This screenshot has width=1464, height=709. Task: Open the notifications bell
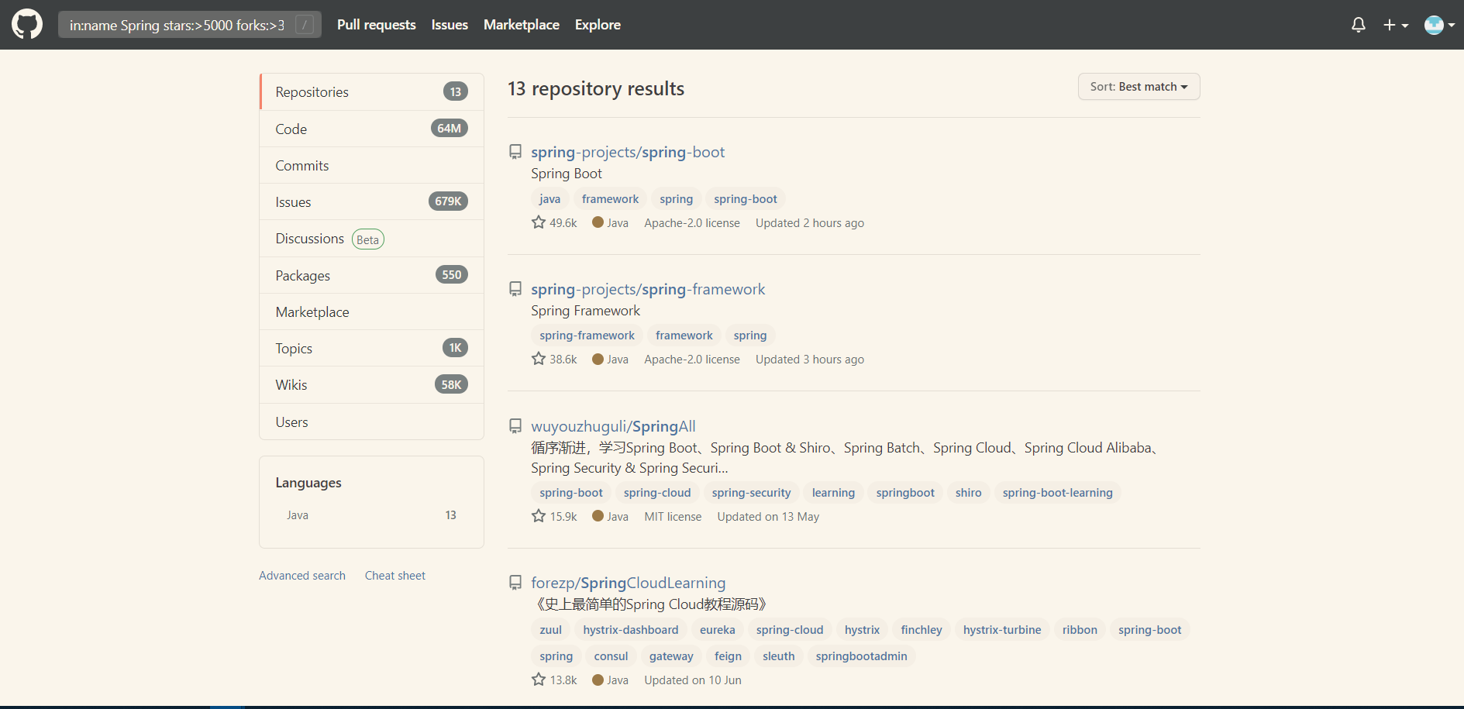1358,25
